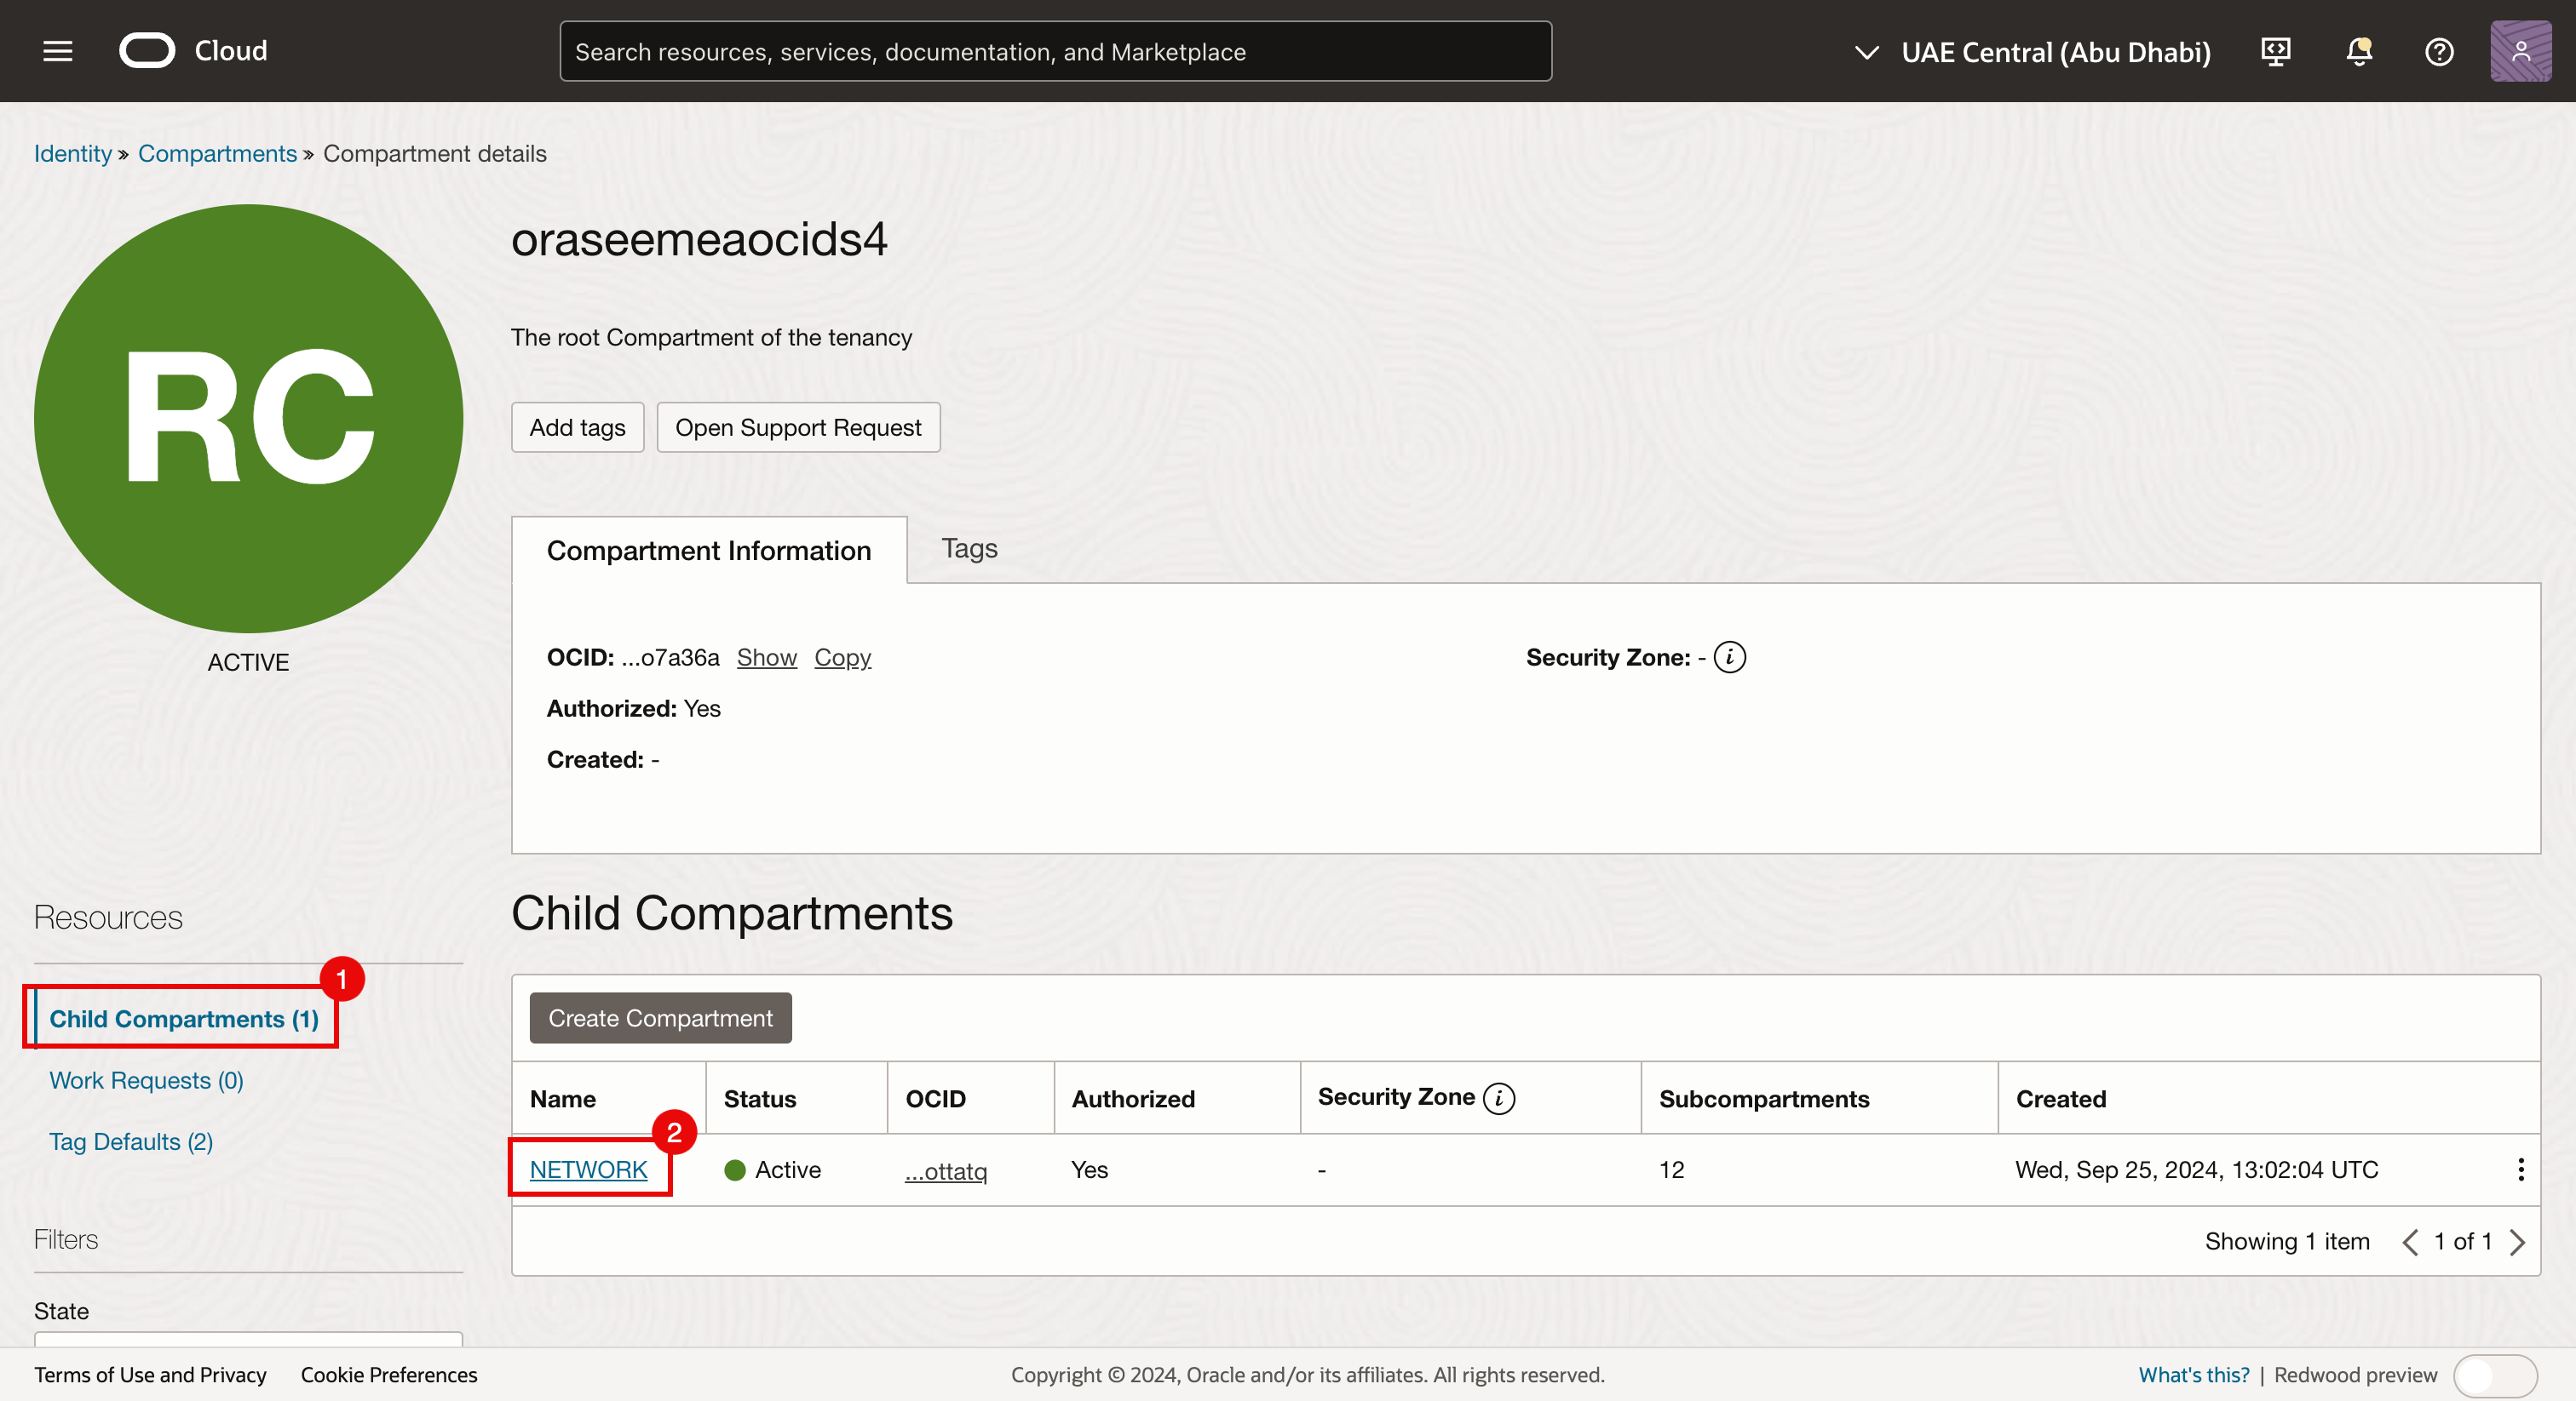The image size is (2576, 1401).
Task: Click the Create Compartment button
Action: click(660, 1018)
